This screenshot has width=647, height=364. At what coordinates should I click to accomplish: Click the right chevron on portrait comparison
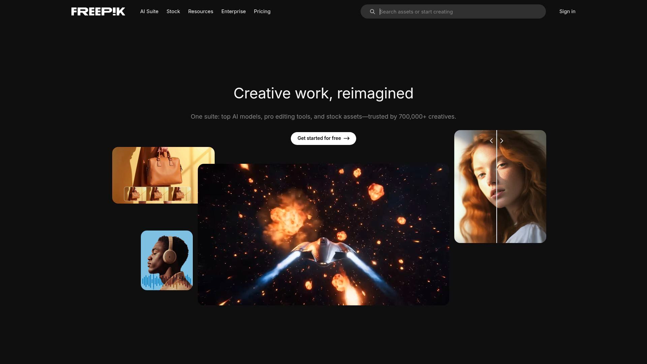tap(502, 141)
